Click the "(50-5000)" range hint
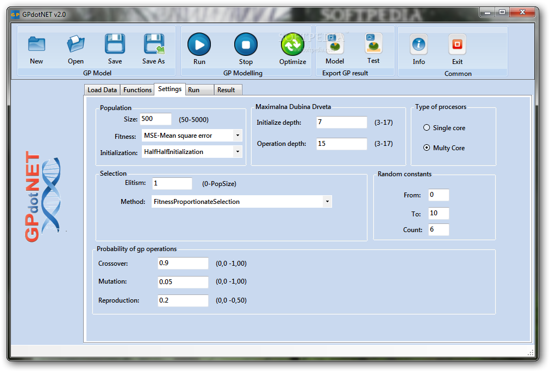 (193, 120)
